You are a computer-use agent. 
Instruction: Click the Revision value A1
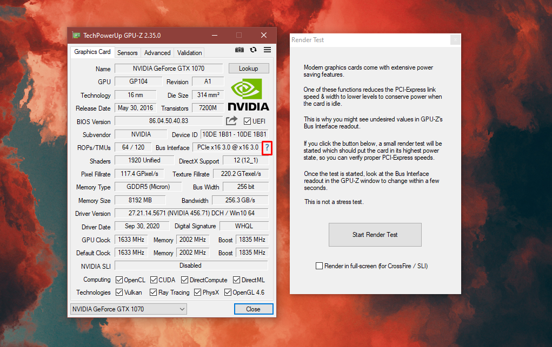click(x=208, y=81)
